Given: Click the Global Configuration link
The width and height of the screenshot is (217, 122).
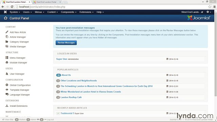Looking at the screenshot, I should [20, 85].
